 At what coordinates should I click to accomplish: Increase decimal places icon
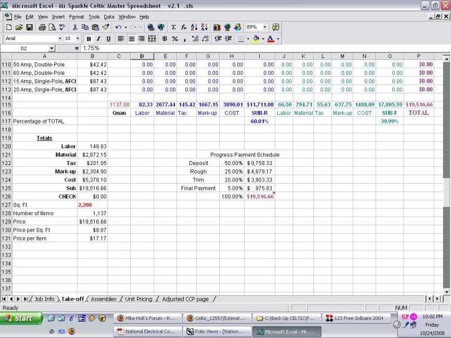(x=195, y=38)
